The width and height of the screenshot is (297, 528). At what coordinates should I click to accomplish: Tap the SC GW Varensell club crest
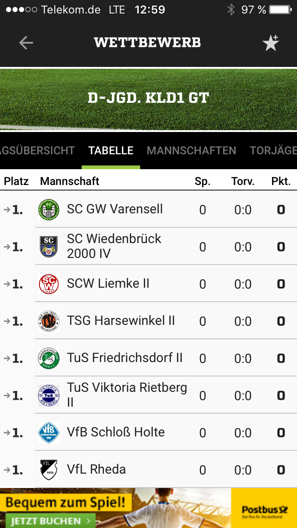(x=49, y=210)
